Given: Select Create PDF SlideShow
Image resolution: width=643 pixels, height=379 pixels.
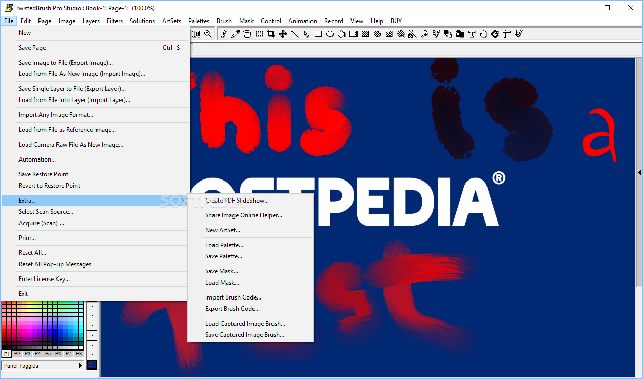Looking at the screenshot, I should pyautogui.click(x=250, y=201).
